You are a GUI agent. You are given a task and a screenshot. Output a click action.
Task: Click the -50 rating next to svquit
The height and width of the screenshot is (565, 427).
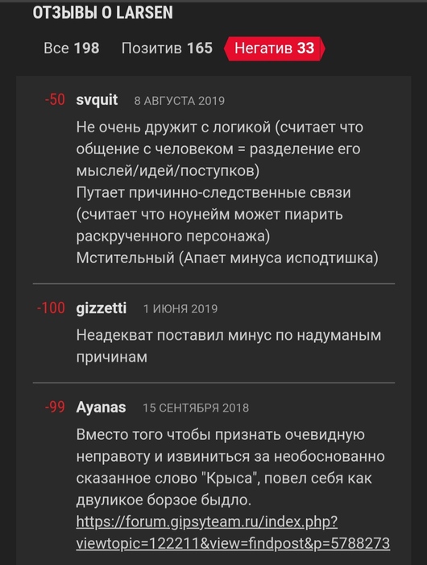[x=55, y=100]
